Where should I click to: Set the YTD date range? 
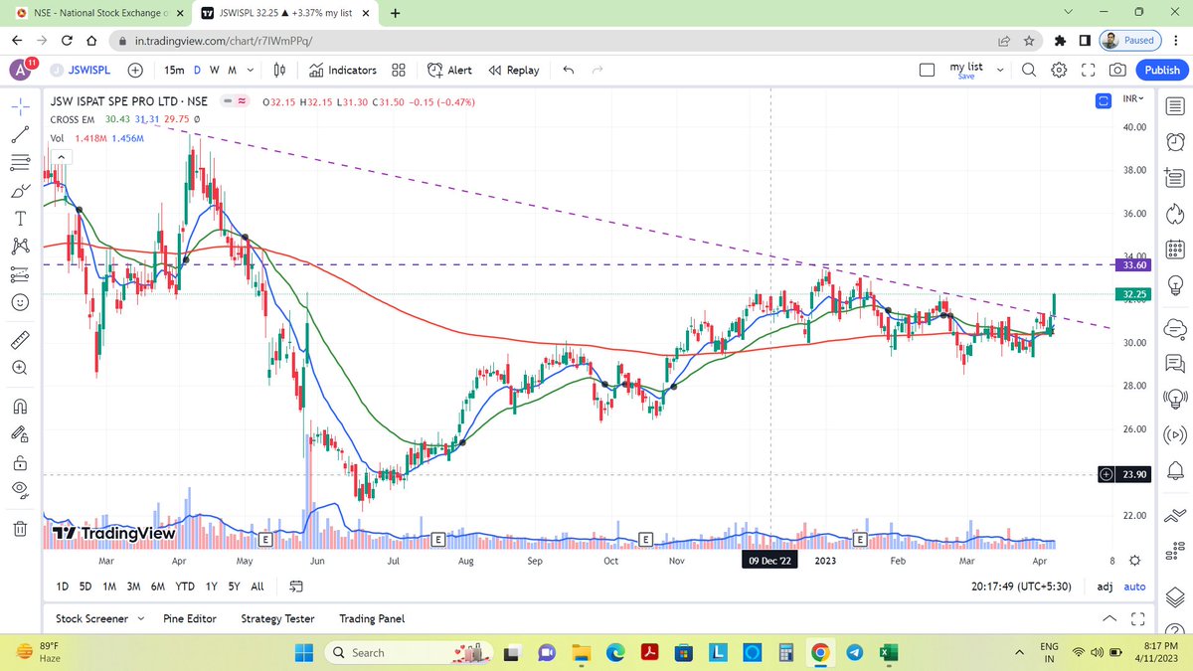pos(185,587)
